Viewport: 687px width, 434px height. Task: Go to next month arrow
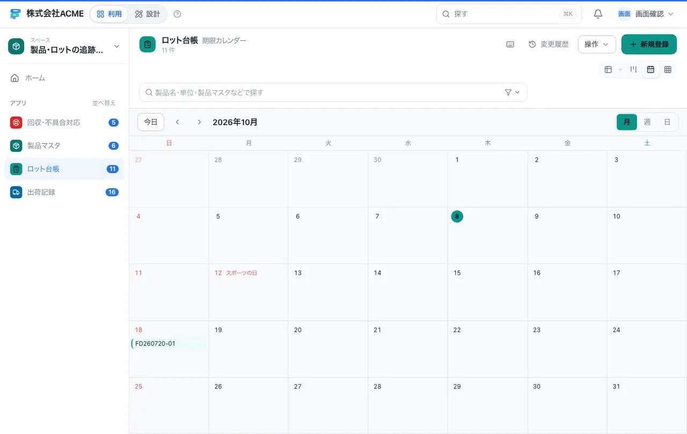click(199, 122)
